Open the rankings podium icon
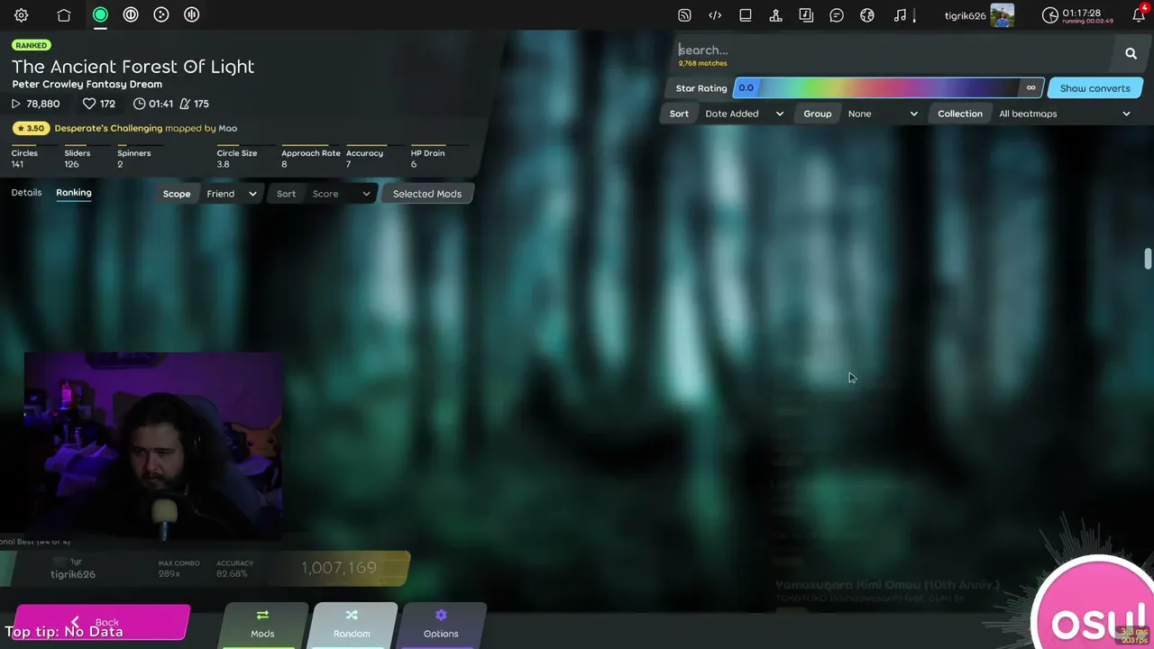 (775, 15)
